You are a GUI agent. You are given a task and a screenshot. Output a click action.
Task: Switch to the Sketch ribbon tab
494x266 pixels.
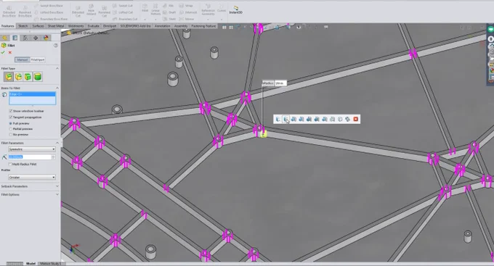click(x=23, y=26)
